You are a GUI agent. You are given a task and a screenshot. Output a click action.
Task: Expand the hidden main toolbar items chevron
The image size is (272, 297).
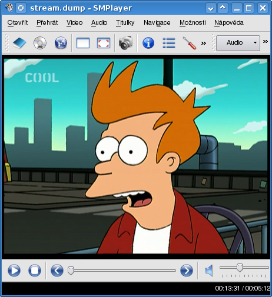tap(204, 43)
